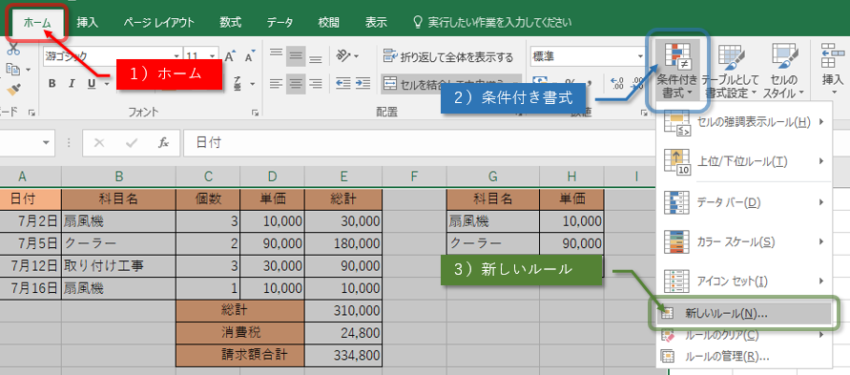Screen dimensions: 850x375
Task: Click the Increase Decimal icon
Action: [617, 83]
